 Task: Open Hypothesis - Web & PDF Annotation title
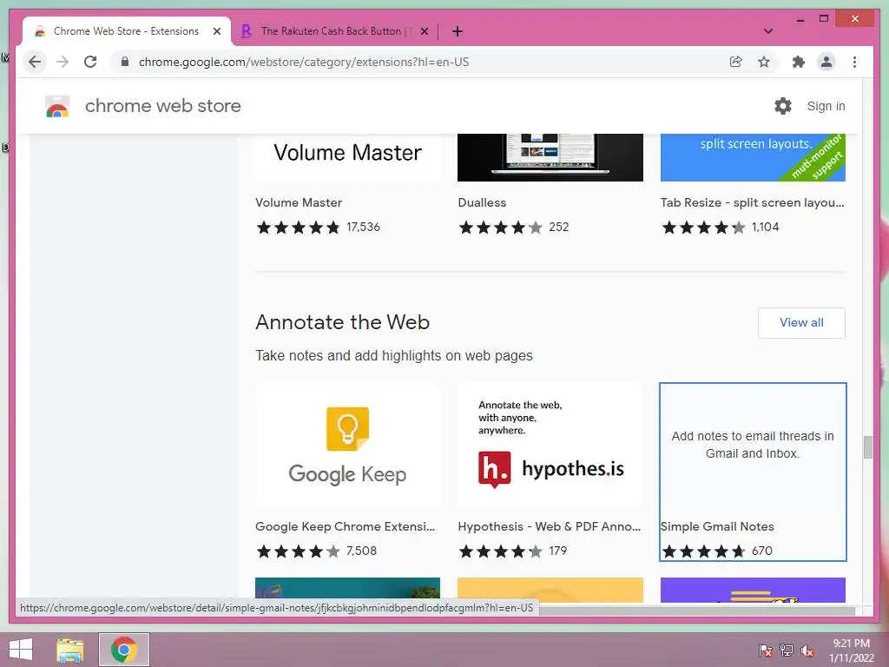(550, 526)
